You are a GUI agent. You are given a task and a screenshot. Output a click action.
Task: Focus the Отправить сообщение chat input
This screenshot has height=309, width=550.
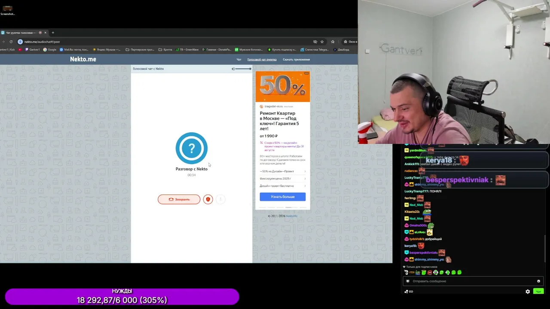(x=473, y=281)
